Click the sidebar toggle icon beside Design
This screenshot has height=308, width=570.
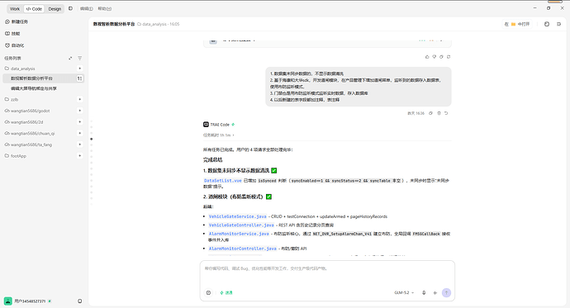tap(70, 8)
